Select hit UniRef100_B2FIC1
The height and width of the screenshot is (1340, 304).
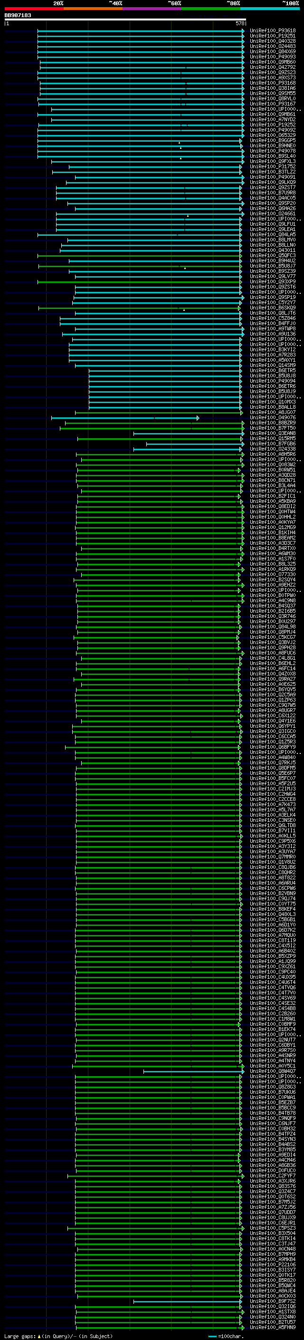(x=273, y=496)
